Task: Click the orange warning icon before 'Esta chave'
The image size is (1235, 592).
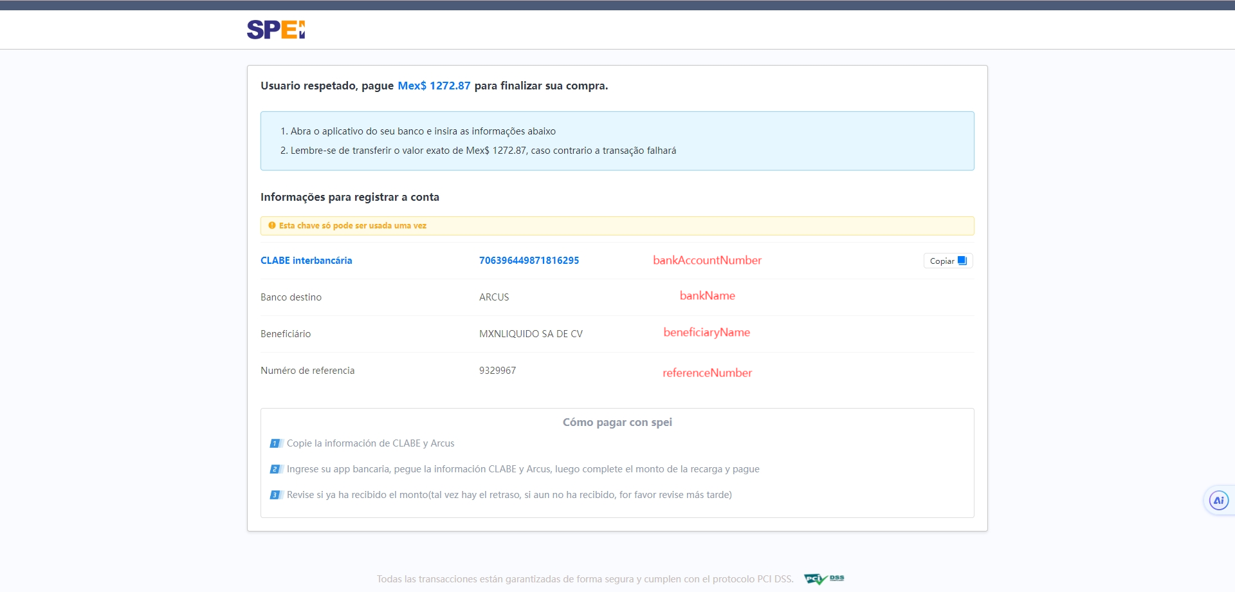Action: pyautogui.click(x=272, y=225)
